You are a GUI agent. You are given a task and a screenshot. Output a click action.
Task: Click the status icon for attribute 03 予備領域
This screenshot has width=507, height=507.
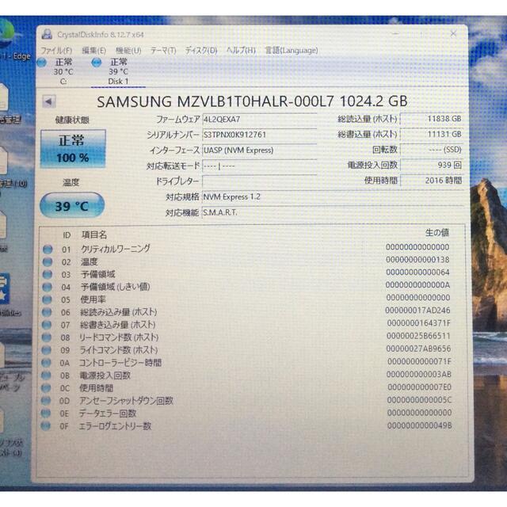pos(48,275)
